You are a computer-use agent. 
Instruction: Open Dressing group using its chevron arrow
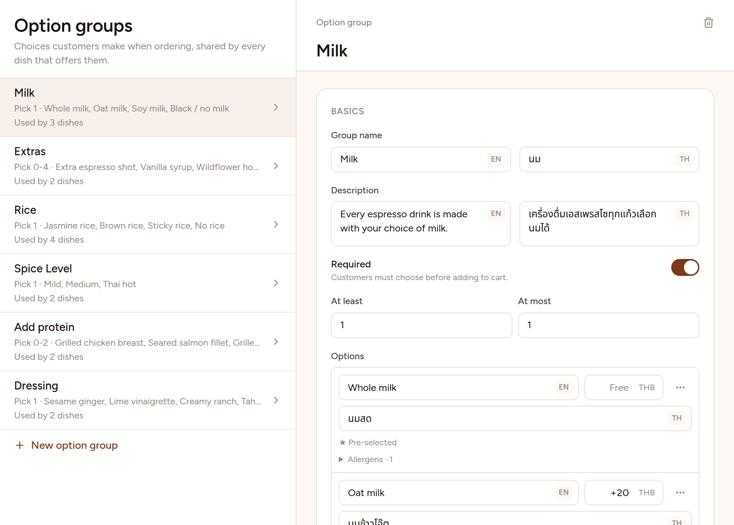tap(276, 400)
